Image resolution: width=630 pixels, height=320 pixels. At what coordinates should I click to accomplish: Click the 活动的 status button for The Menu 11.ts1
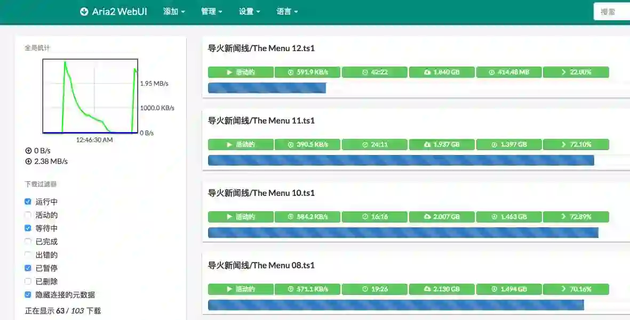241,144
